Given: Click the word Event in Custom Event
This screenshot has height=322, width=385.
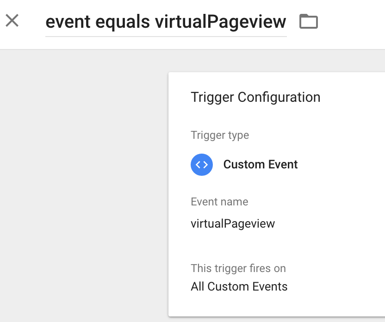Looking at the screenshot, I should click(x=283, y=164).
